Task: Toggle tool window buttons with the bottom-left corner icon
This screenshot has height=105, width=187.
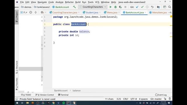Action: (x=17, y=99)
